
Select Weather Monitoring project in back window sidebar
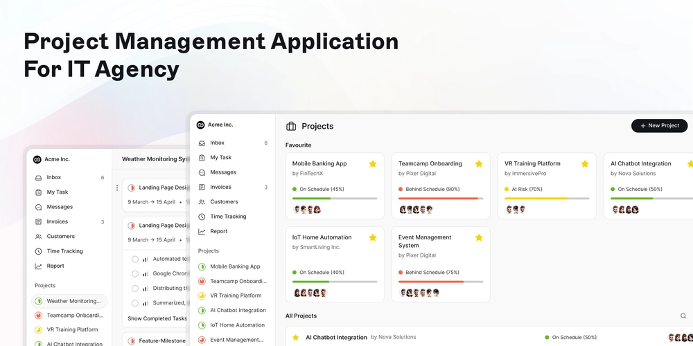click(x=69, y=301)
